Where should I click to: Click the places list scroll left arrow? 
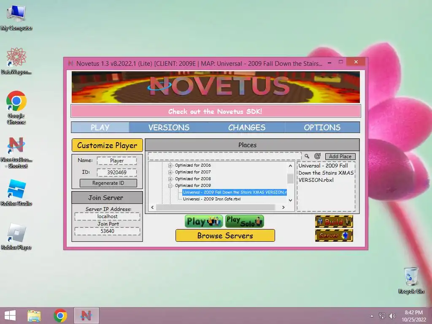click(152, 207)
